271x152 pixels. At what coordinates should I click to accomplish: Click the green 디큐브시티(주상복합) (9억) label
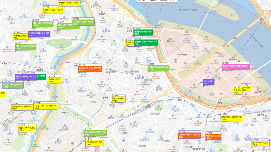tap(95, 133)
